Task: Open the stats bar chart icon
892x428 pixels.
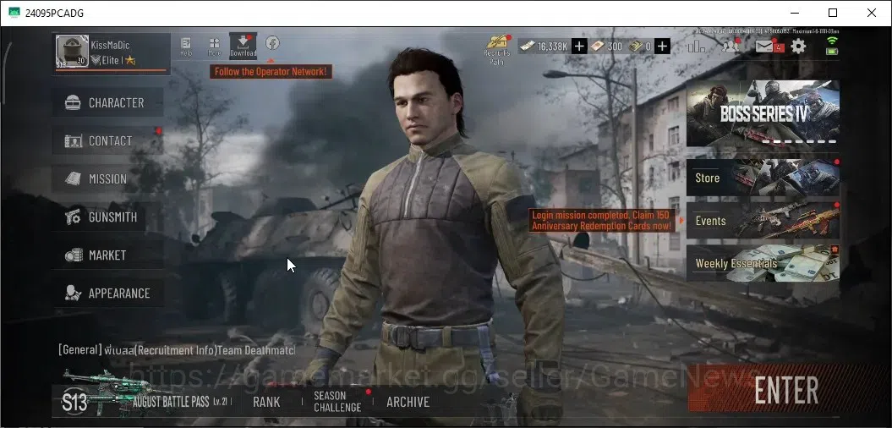Action: point(696,47)
